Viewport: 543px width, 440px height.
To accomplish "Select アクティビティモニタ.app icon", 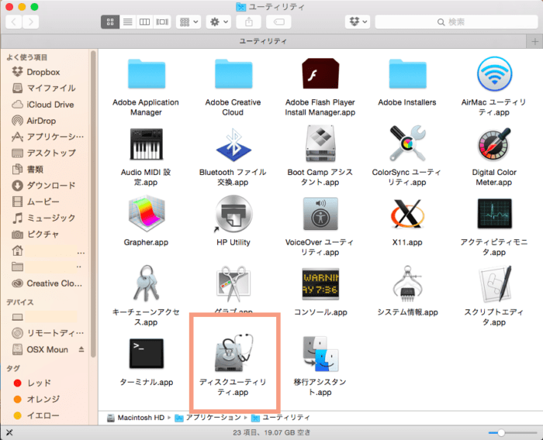I will [x=494, y=214].
